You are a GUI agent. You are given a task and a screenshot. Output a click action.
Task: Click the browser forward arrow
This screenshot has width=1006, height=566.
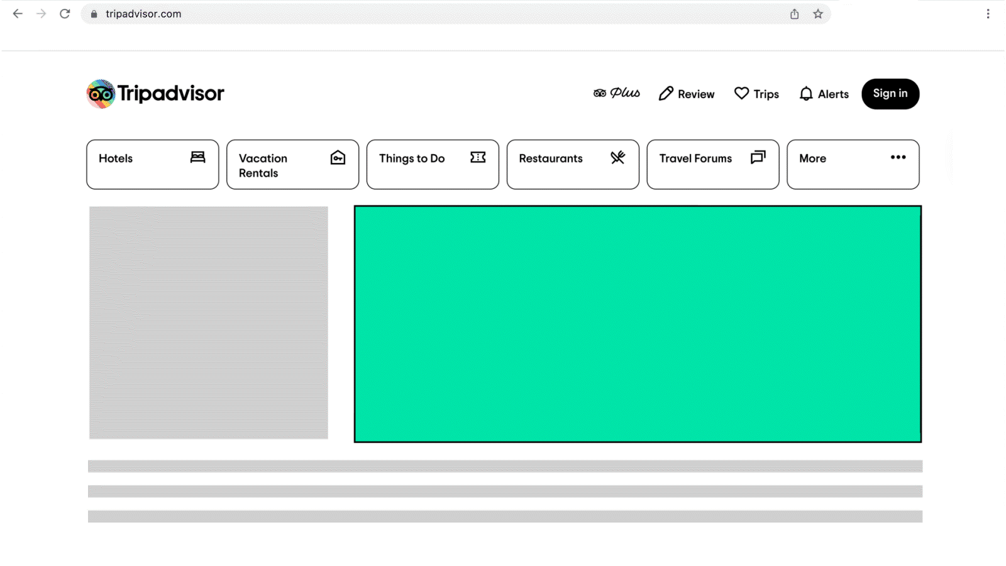(x=41, y=14)
